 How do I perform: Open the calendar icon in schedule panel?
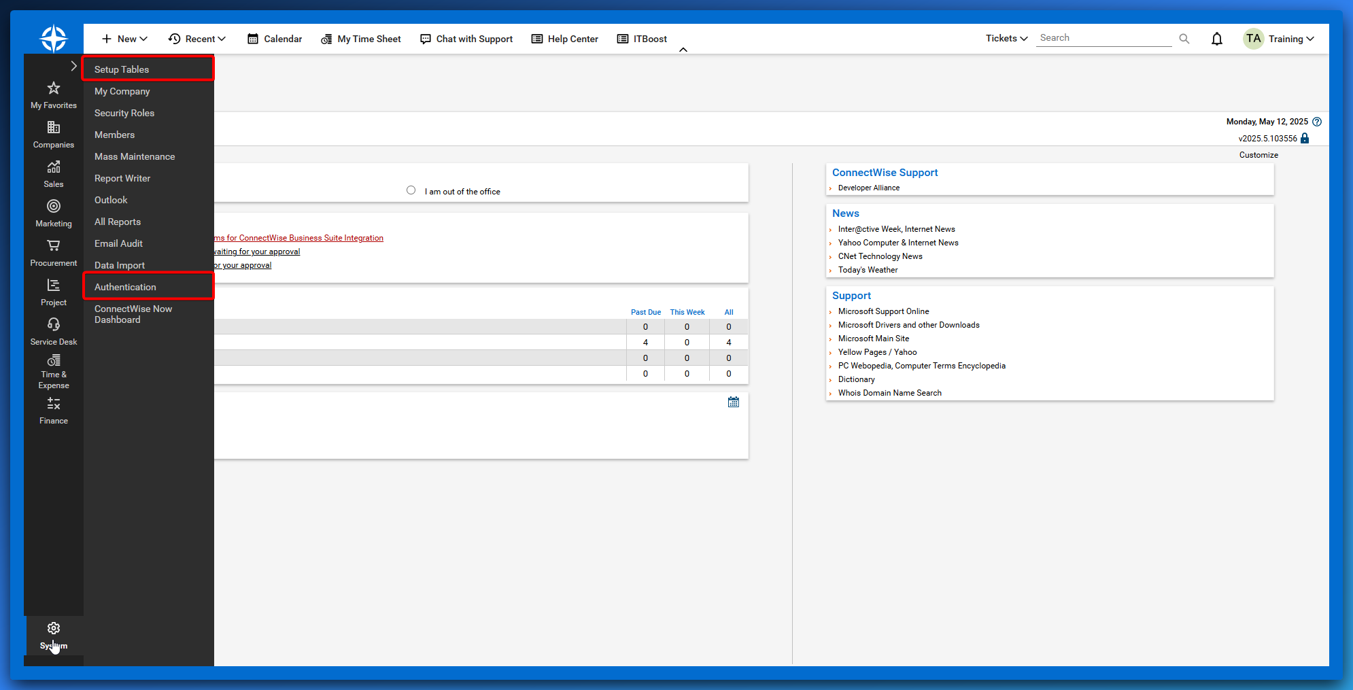pos(734,402)
